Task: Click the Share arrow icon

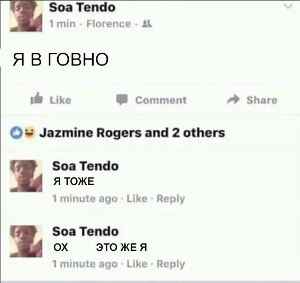Action: [233, 99]
